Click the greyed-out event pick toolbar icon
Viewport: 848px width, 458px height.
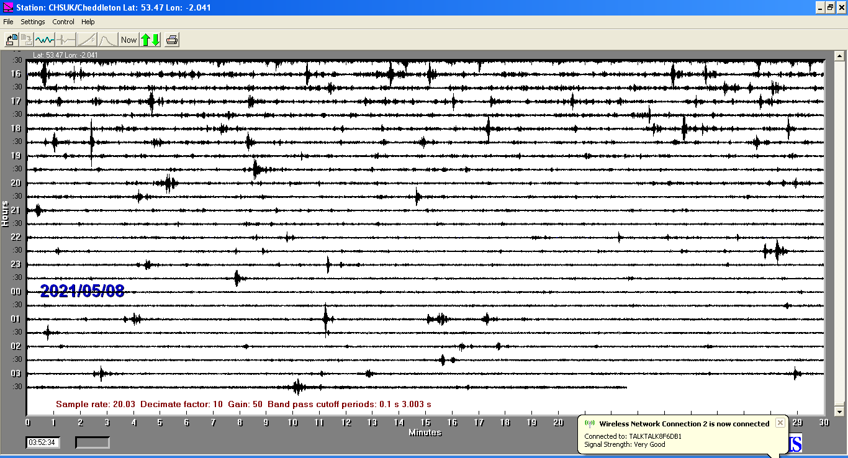[65, 40]
